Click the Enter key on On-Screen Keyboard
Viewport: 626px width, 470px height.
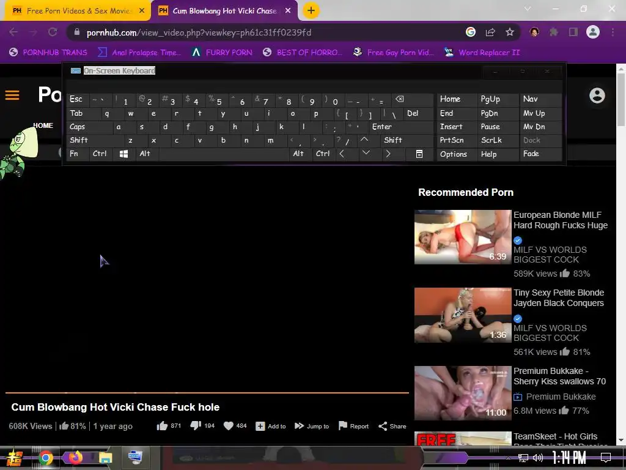(x=401, y=127)
